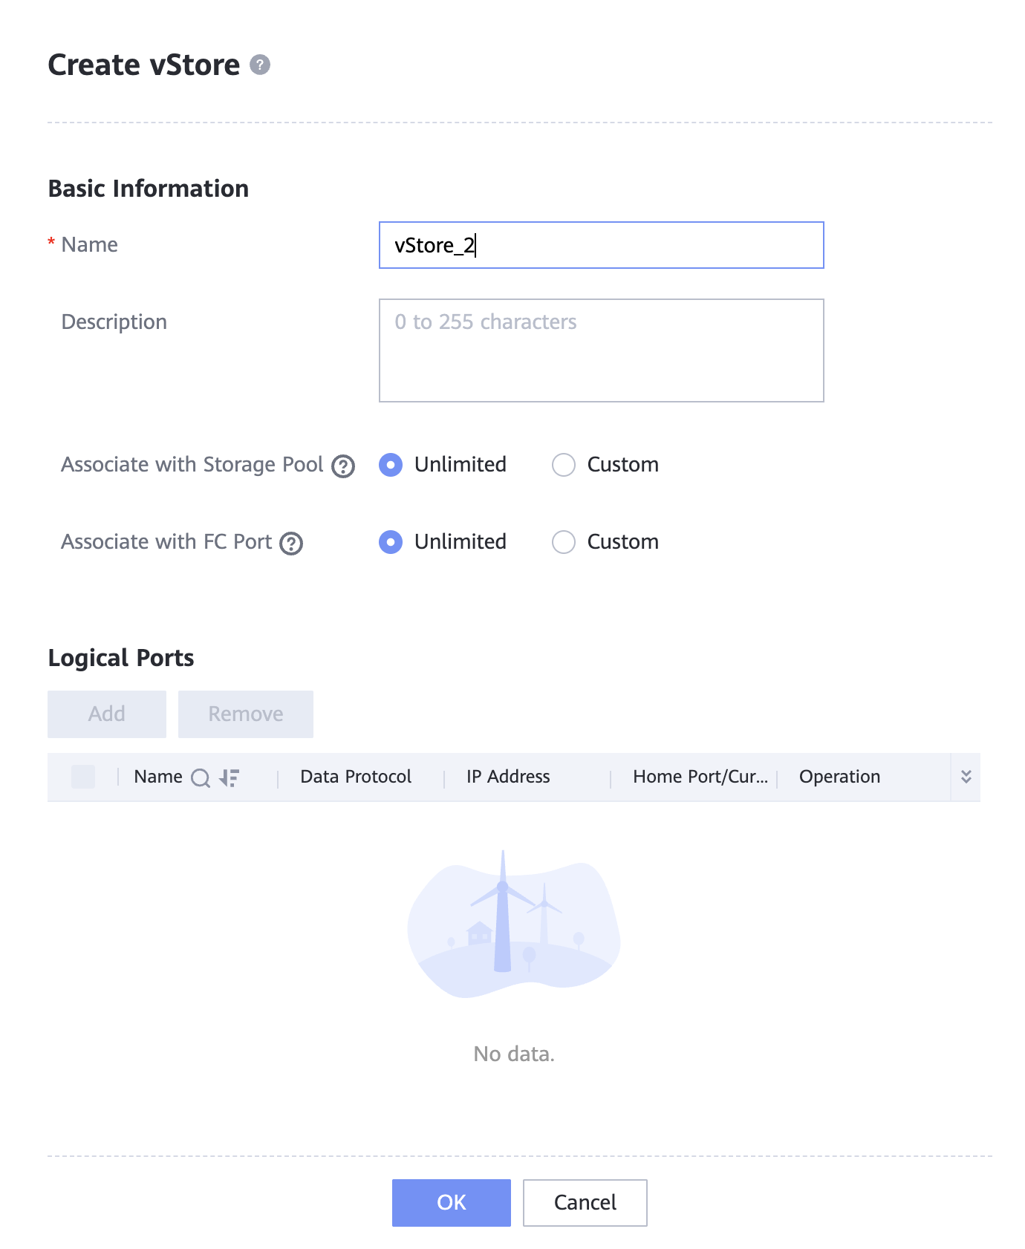
Task: Click the Remove logical port button
Action: 245,714
